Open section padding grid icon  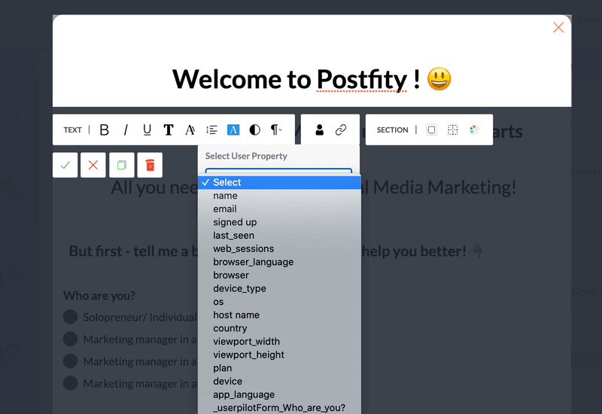[453, 129]
